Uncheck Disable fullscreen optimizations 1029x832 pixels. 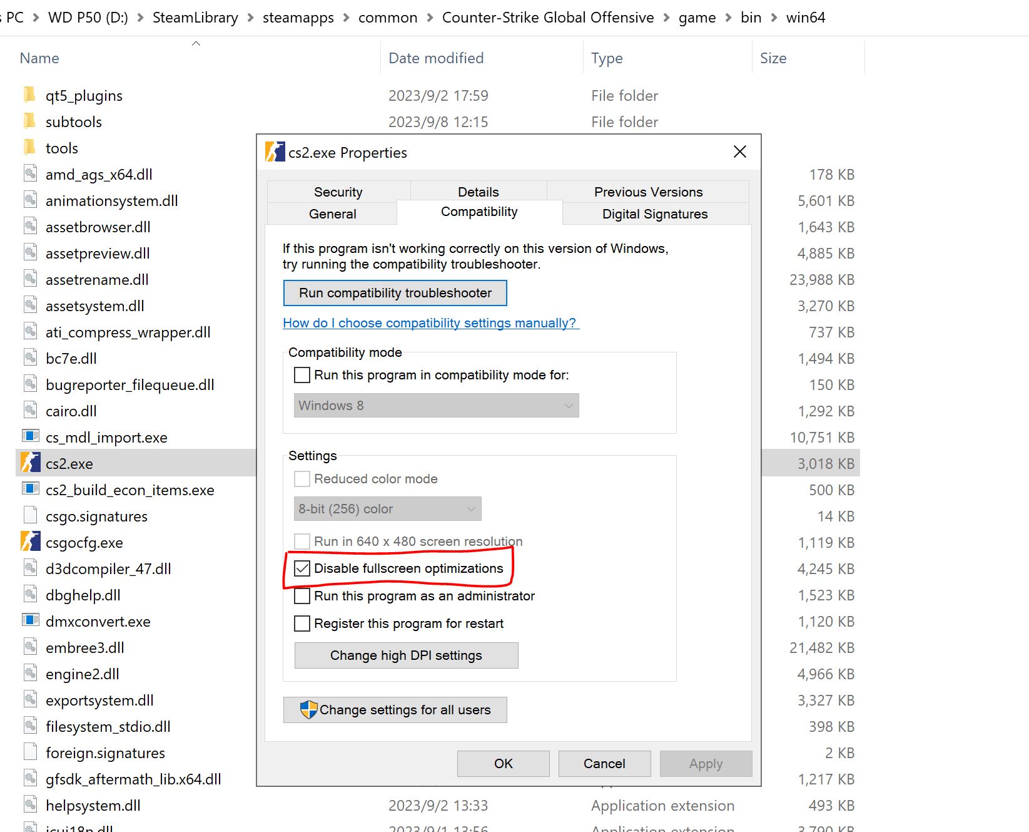tap(302, 568)
